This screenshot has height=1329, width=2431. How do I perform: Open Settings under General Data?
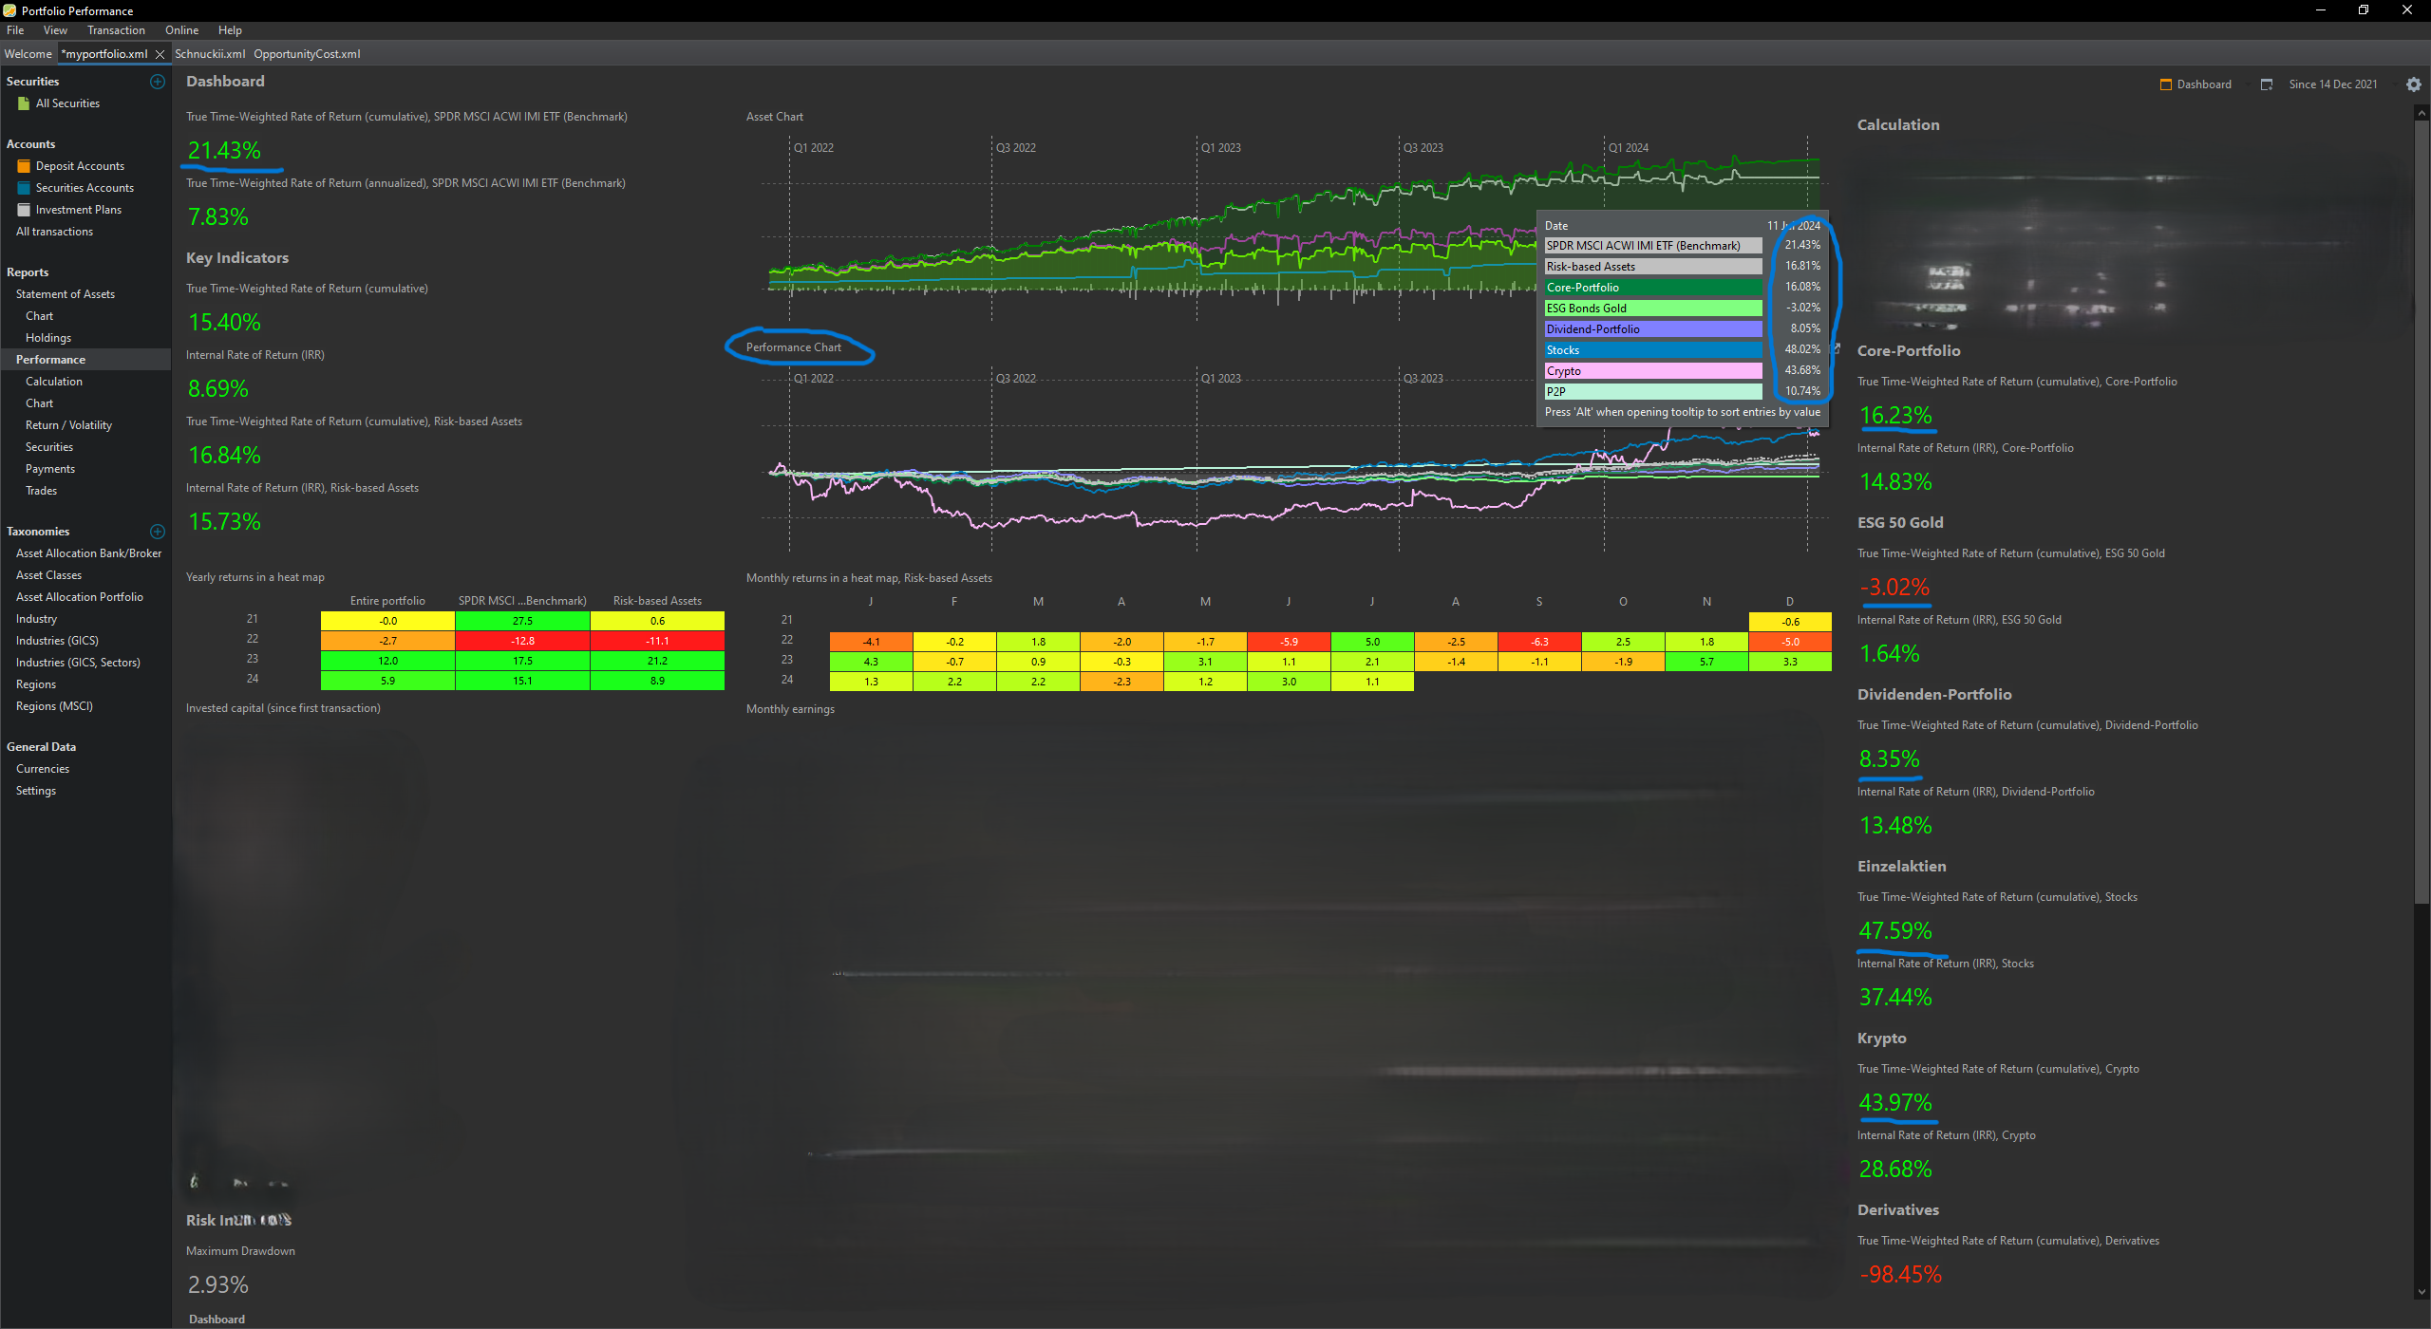[36, 791]
